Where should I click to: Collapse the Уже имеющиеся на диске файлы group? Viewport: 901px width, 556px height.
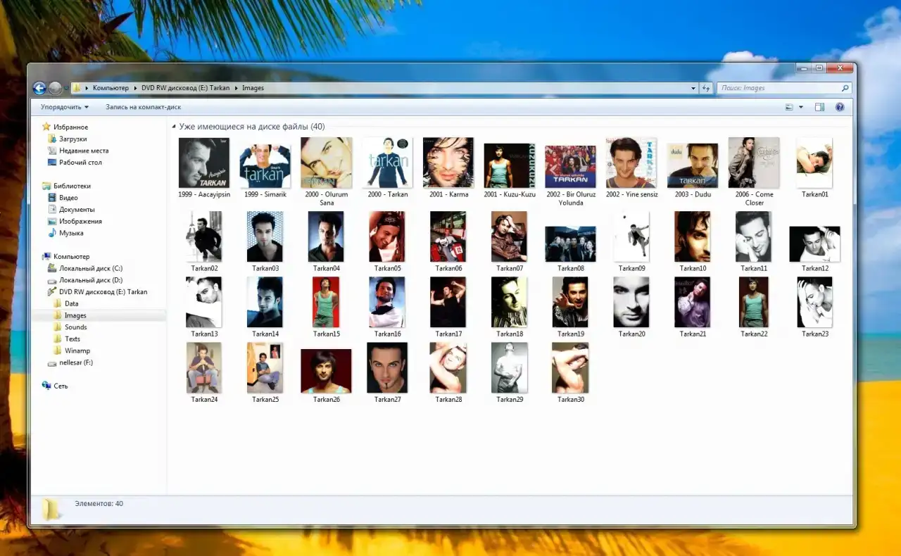pos(174,127)
